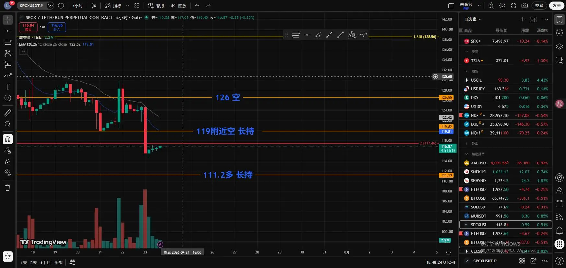Viewport: 566px width, 268px height.
Task: Select the 1个月 time range
Action: [45, 262]
